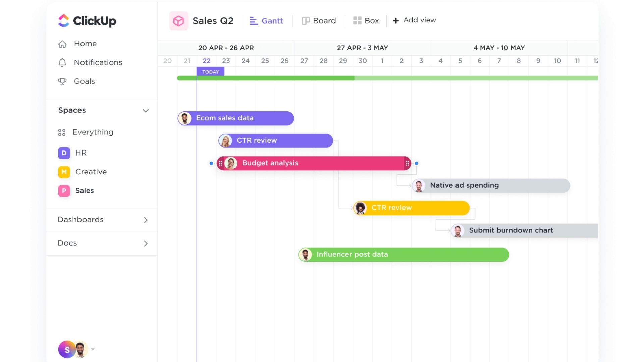Click the 4 MAY - 10 MAY week header

tap(499, 48)
